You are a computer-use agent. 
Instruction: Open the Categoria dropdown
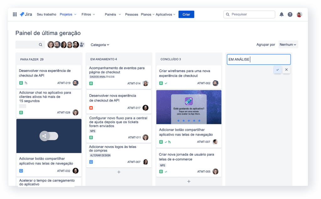pyautogui.click(x=100, y=45)
